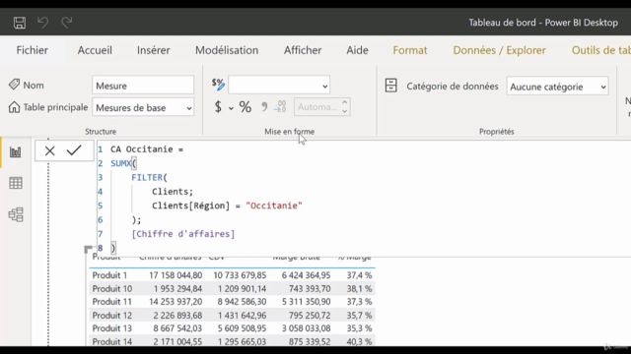Select the Format tab

tap(410, 50)
